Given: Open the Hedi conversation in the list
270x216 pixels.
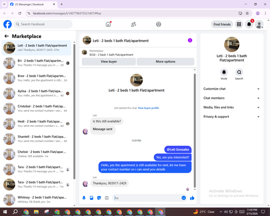Looking at the screenshot, I should click(x=36, y=124).
